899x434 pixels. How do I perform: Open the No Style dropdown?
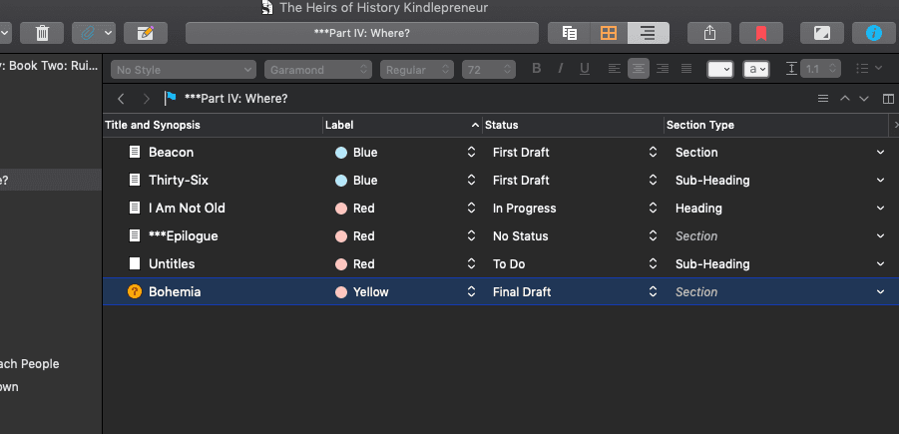[184, 70]
